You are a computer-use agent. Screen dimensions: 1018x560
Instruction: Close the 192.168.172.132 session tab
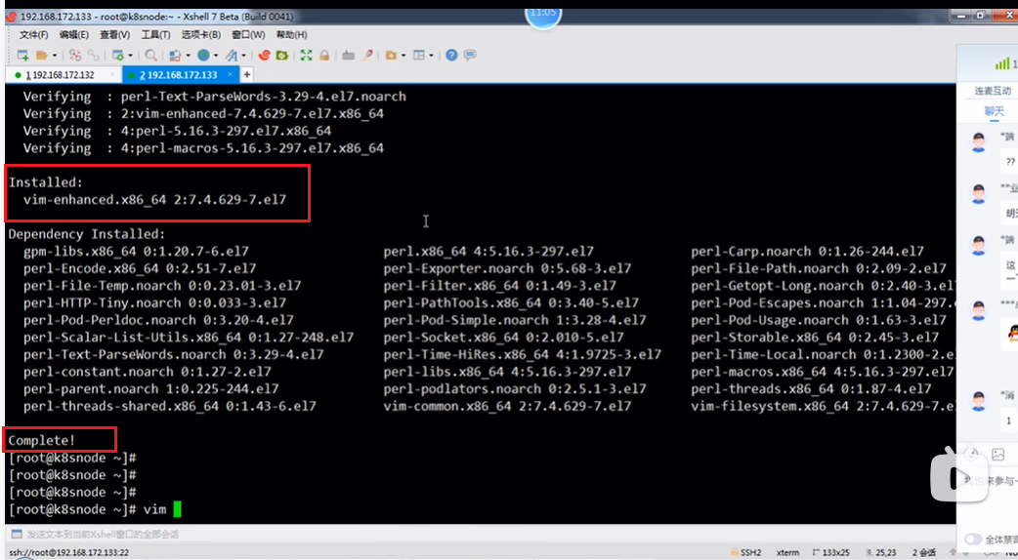[112, 75]
